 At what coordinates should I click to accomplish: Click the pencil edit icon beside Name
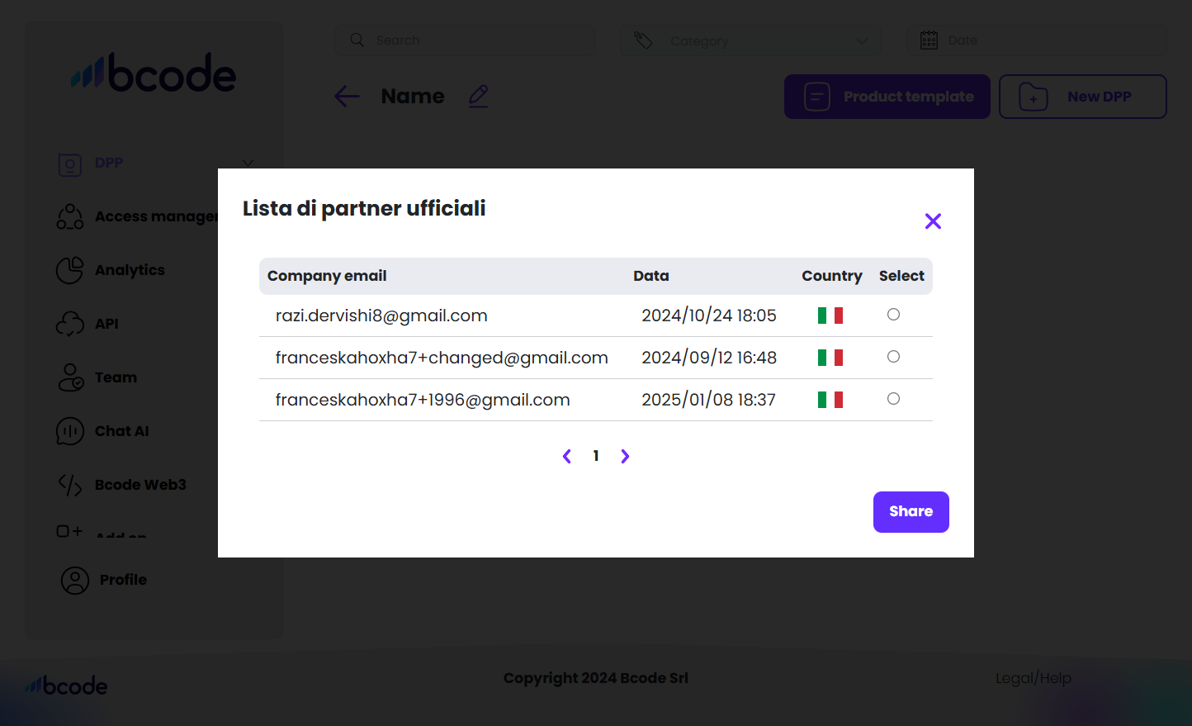click(x=479, y=97)
